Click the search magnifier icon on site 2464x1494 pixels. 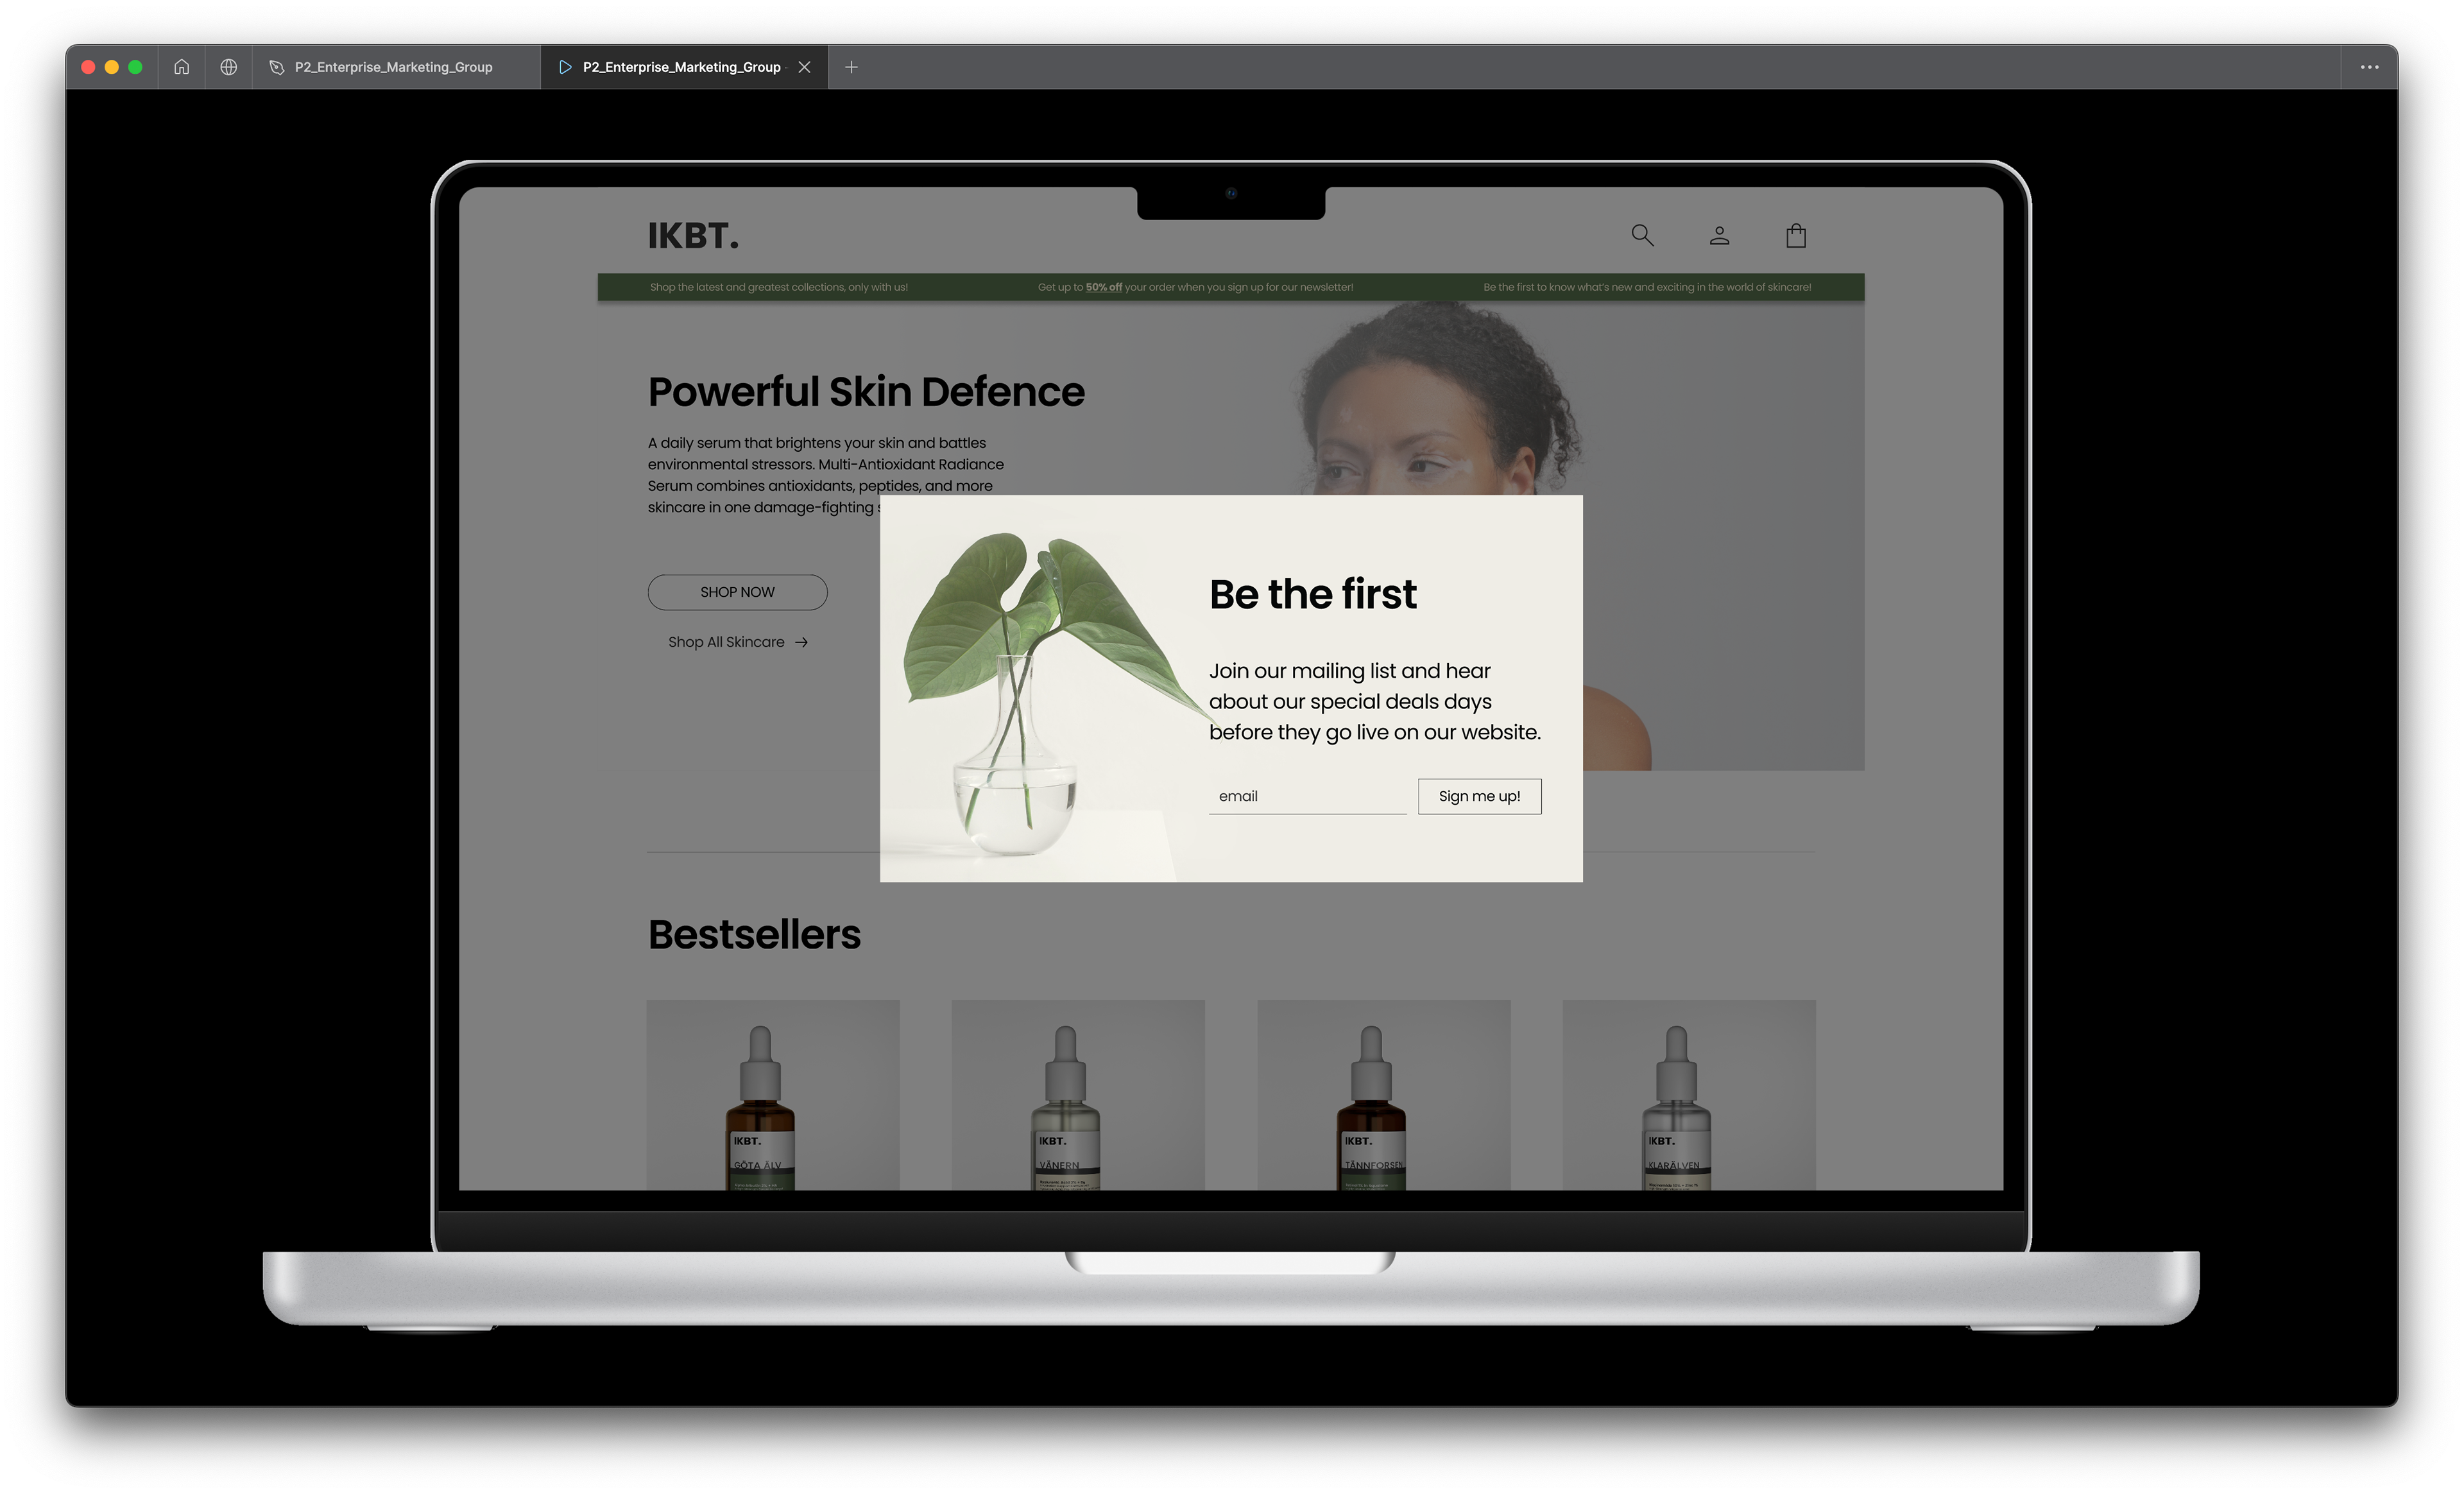(1642, 235)
